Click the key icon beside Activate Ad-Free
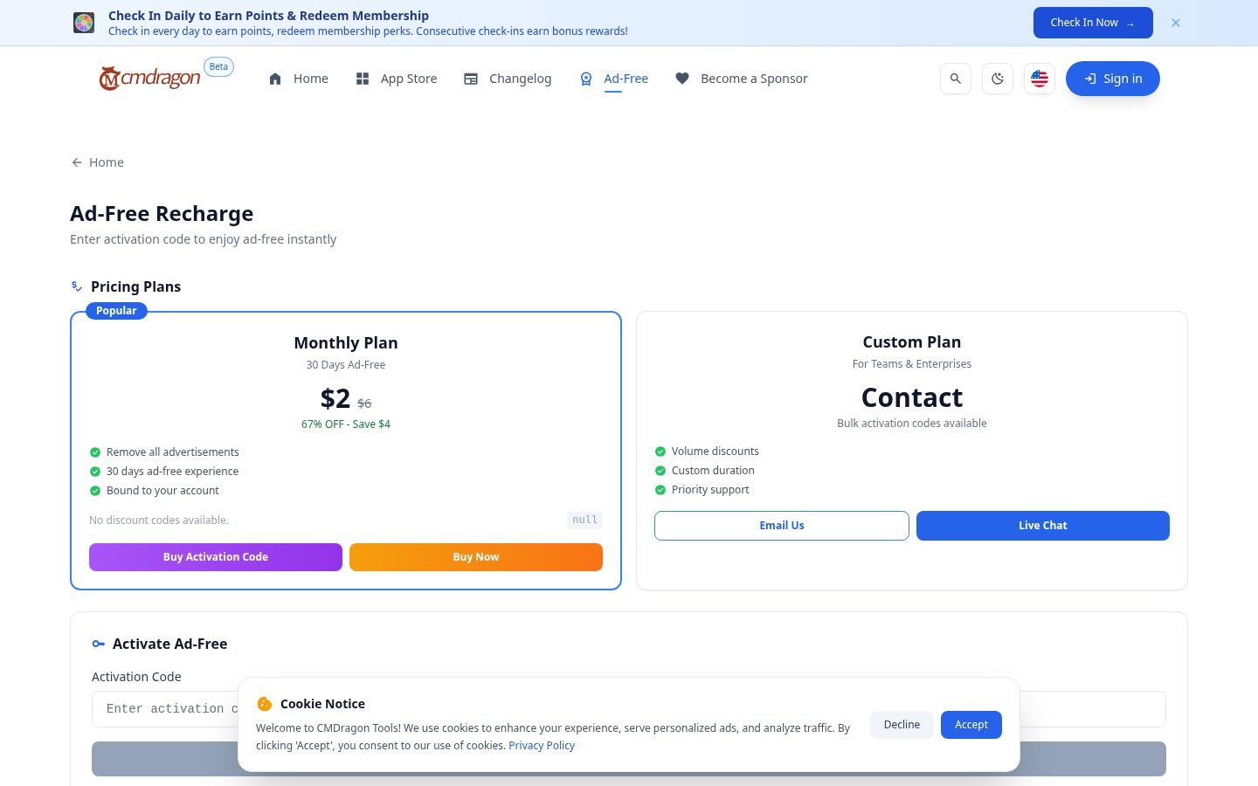 tap(99, 644)
